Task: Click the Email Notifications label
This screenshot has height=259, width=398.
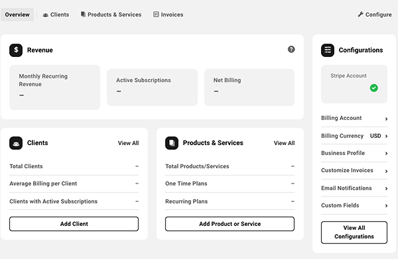Action: (346, 188)
